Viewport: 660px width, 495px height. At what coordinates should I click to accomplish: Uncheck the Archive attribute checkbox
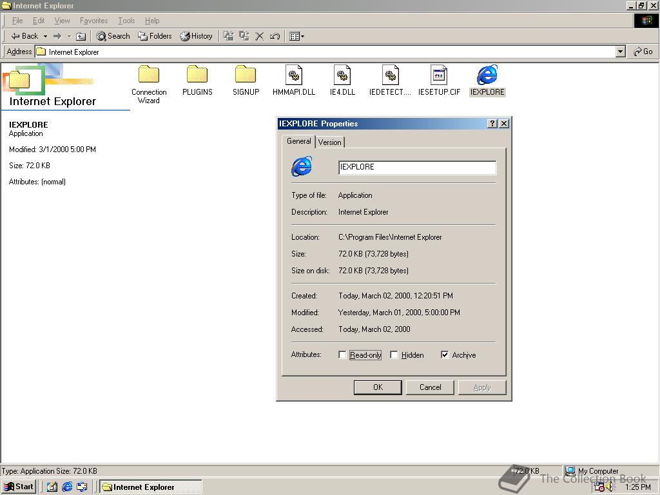pyautogui.click(x=445, y=355)
